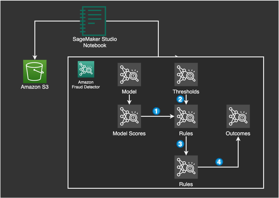Image resolution: width=279 pixels, height=198 pixels.
Task: Click the Rules icon receiving Model Scores arrow
Action: coord(186,116)
